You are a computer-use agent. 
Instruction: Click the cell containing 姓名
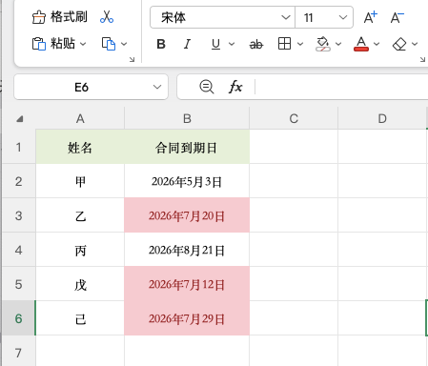pyautogui.click(x=80, y=147)
